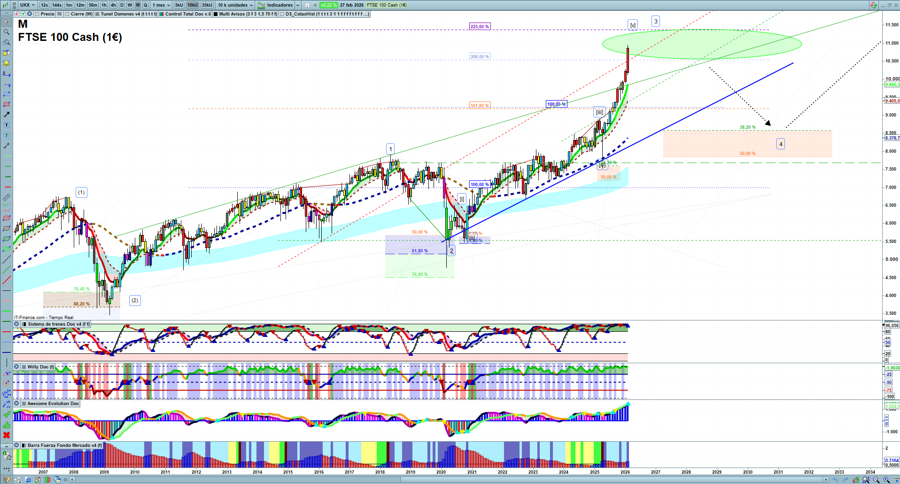
Task: Select the weekly W timeframe
Action: pyautogui.click(x=130, y=5)
